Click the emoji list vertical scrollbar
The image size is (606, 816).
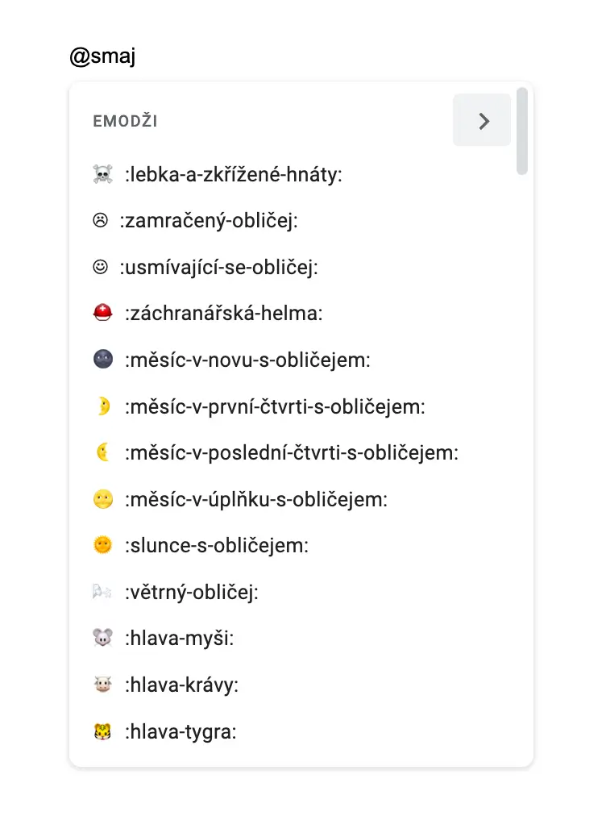click(x=522, y=131)
